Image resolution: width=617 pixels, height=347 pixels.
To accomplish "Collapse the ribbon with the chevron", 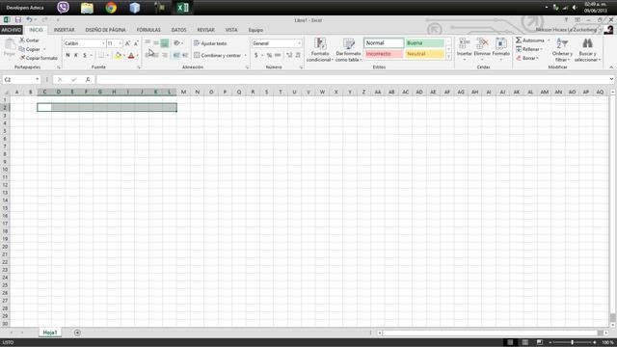I will pyautogui.click(x=611, y=67).
